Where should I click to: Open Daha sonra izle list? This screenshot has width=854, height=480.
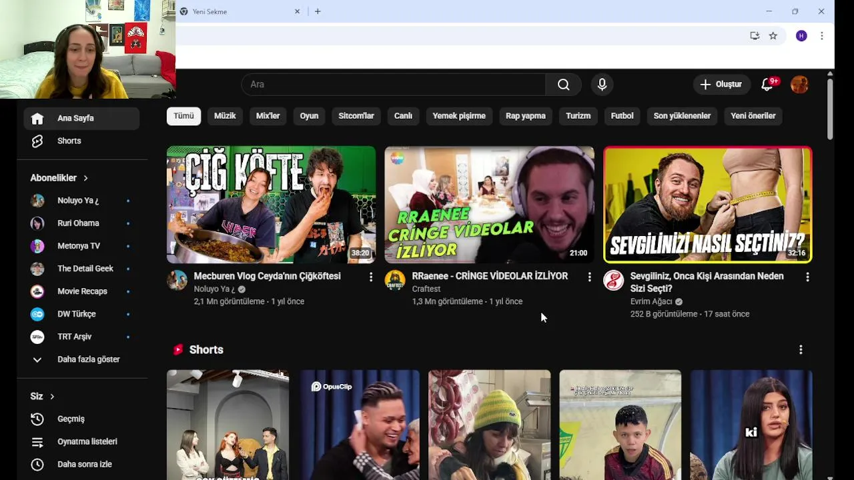pos(81,464)
